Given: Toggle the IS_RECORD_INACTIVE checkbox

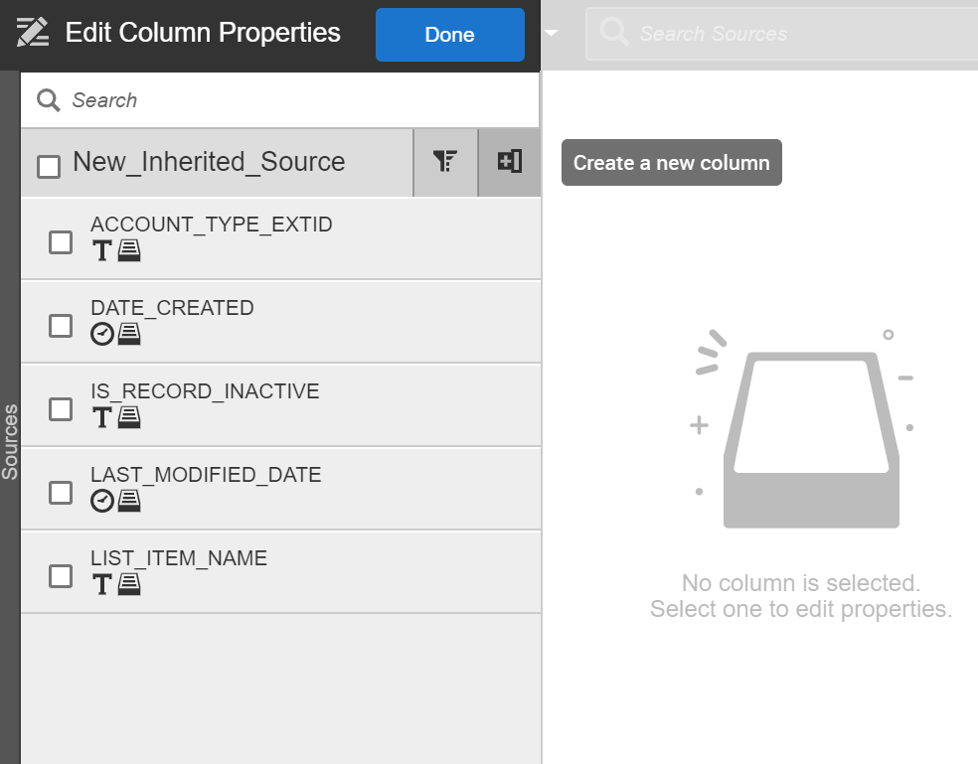Looking at the screenshot, I should tap(61, 409).
